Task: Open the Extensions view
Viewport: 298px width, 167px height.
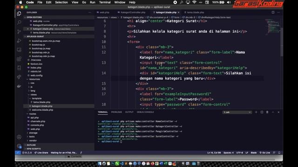Action: point(19,59)
